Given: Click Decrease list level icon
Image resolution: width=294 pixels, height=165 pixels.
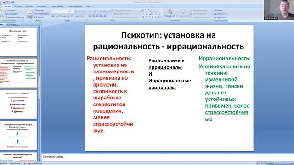Looking at the screenshot, I should 101,11.
